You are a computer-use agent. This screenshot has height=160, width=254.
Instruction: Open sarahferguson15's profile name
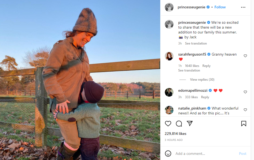pos(192,54)
